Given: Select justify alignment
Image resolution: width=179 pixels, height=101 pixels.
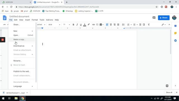Looking at the screenshot, I should pyautogui.click(x=118, y=25).
